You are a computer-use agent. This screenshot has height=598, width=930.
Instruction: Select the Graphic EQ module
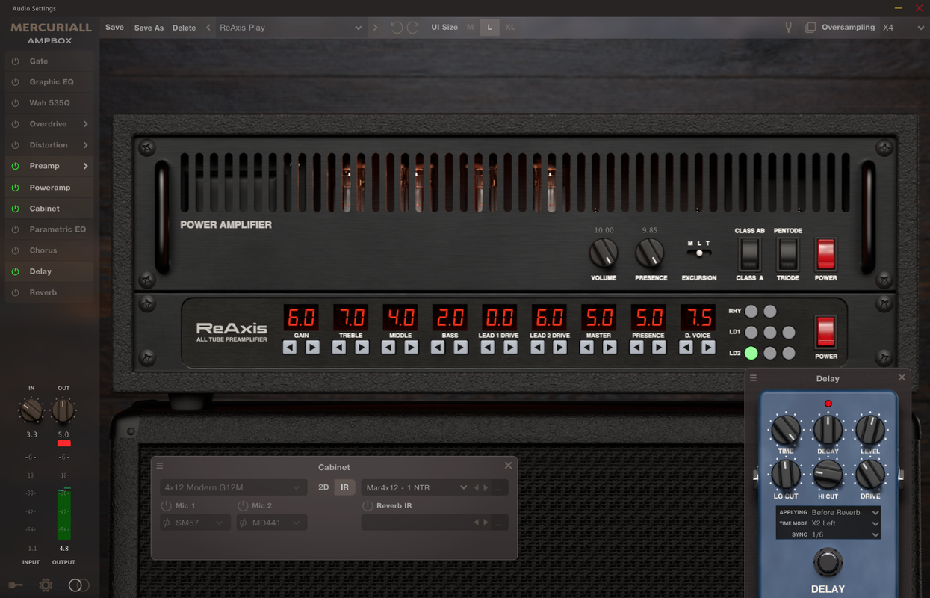pos(50,82)
